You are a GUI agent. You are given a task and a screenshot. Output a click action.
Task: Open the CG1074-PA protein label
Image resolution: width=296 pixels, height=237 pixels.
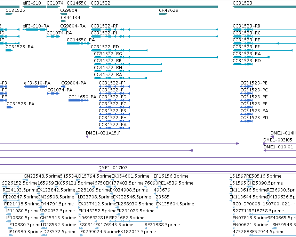(x=60, y=90)
